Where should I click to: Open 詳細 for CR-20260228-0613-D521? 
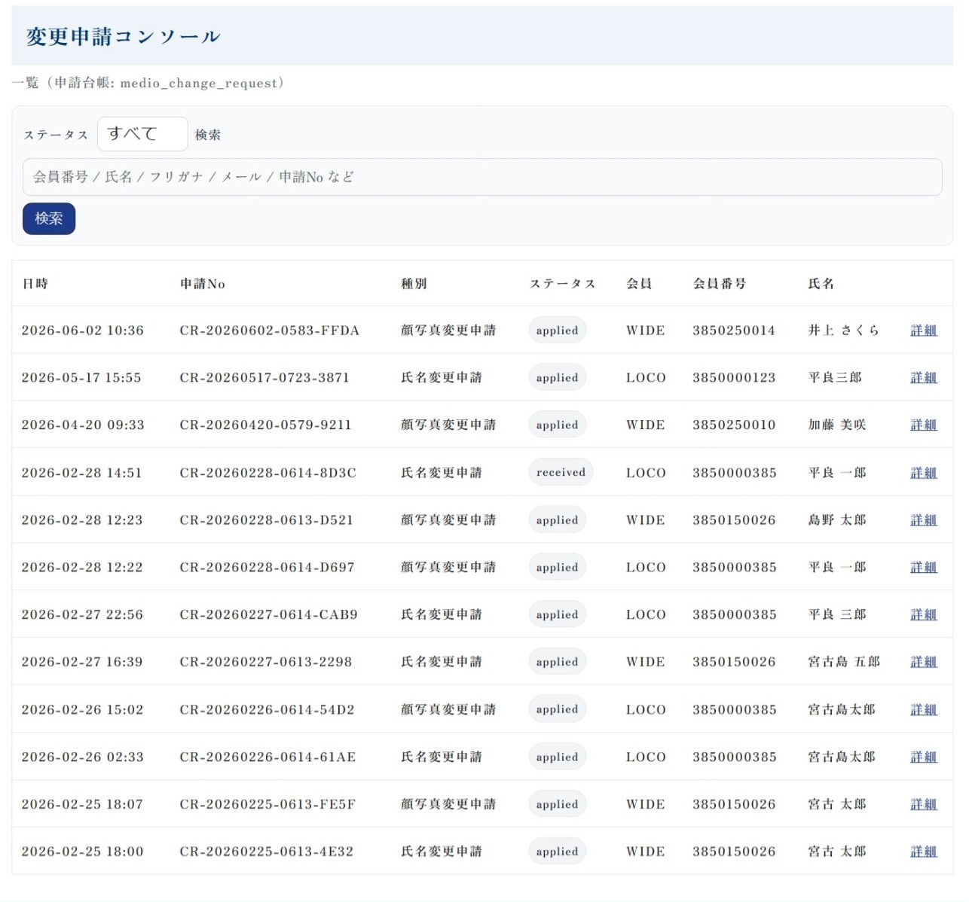[x=924, y=520]
